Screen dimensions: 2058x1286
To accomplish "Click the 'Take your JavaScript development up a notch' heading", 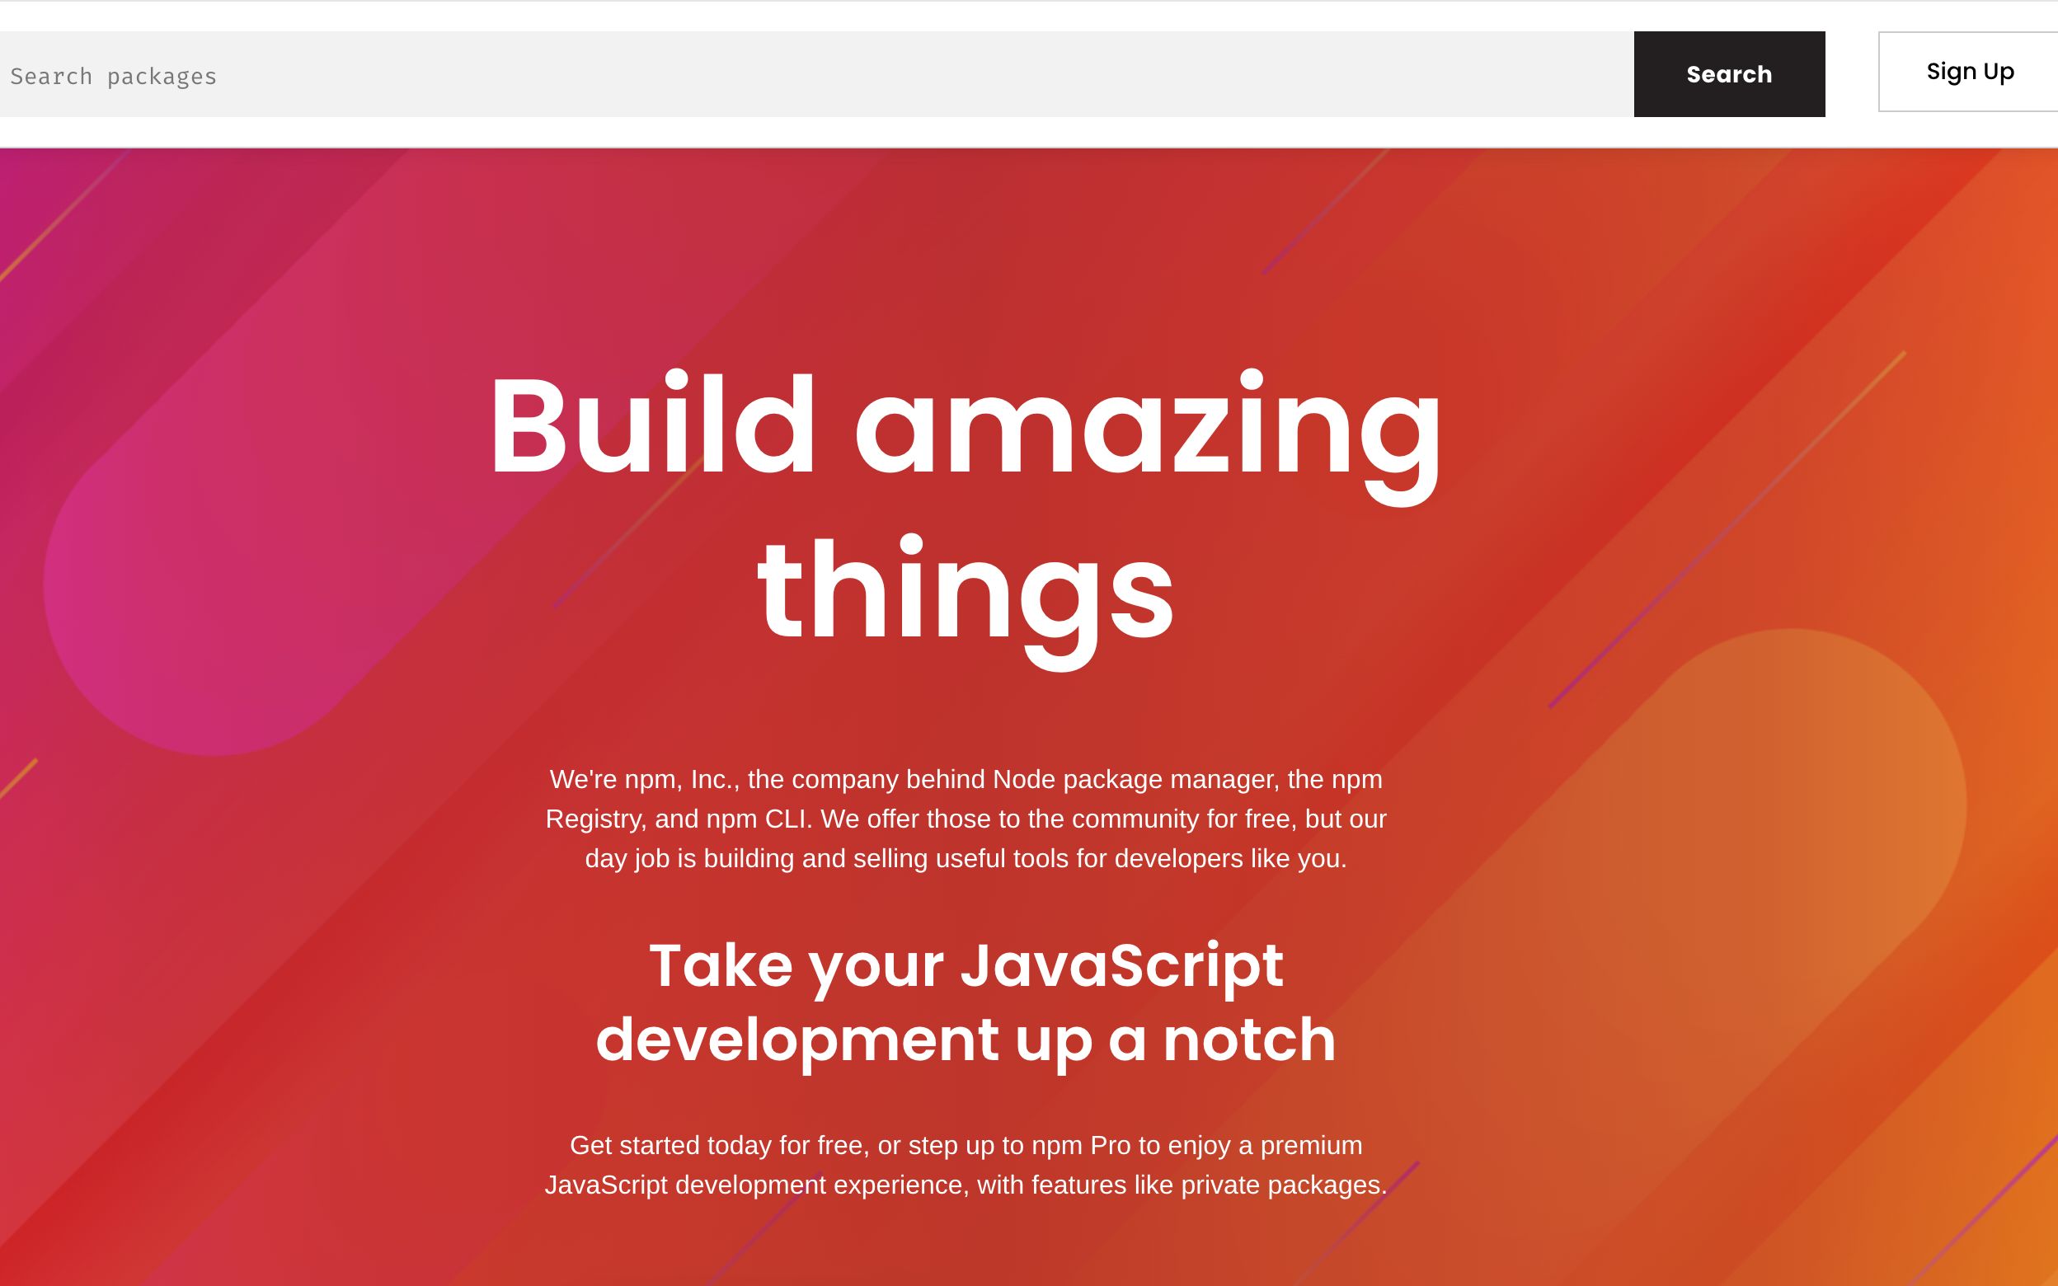I will click(966, 1002).
